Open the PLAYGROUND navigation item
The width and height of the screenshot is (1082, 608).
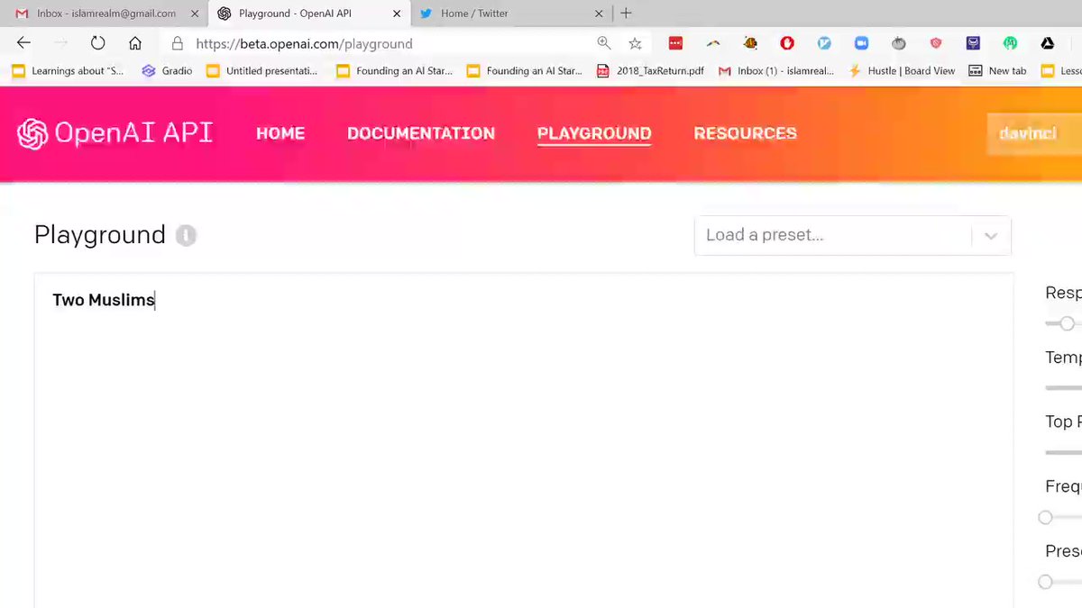[594, 133]
